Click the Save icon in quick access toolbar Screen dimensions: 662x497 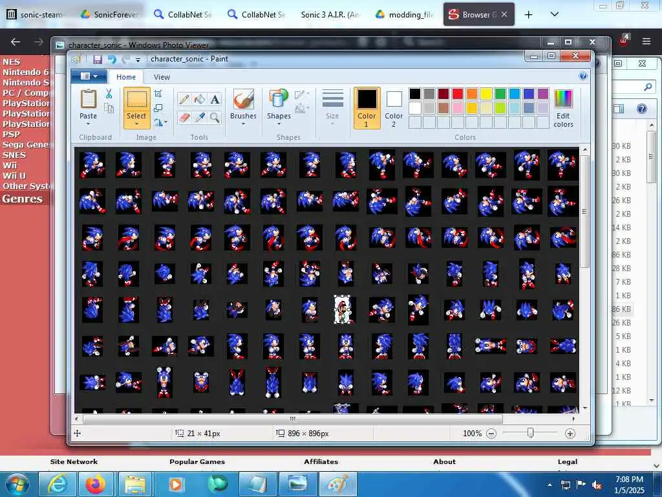coord(98,59)
